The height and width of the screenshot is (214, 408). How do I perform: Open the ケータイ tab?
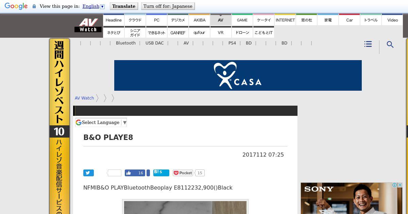264,20
